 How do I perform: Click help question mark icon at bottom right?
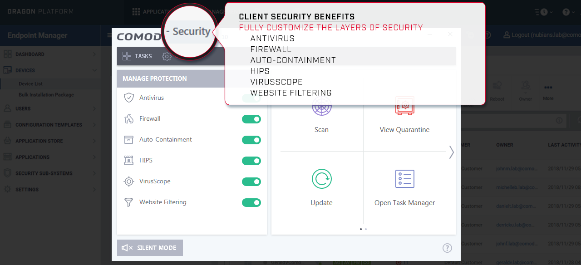tap(447, 248)
